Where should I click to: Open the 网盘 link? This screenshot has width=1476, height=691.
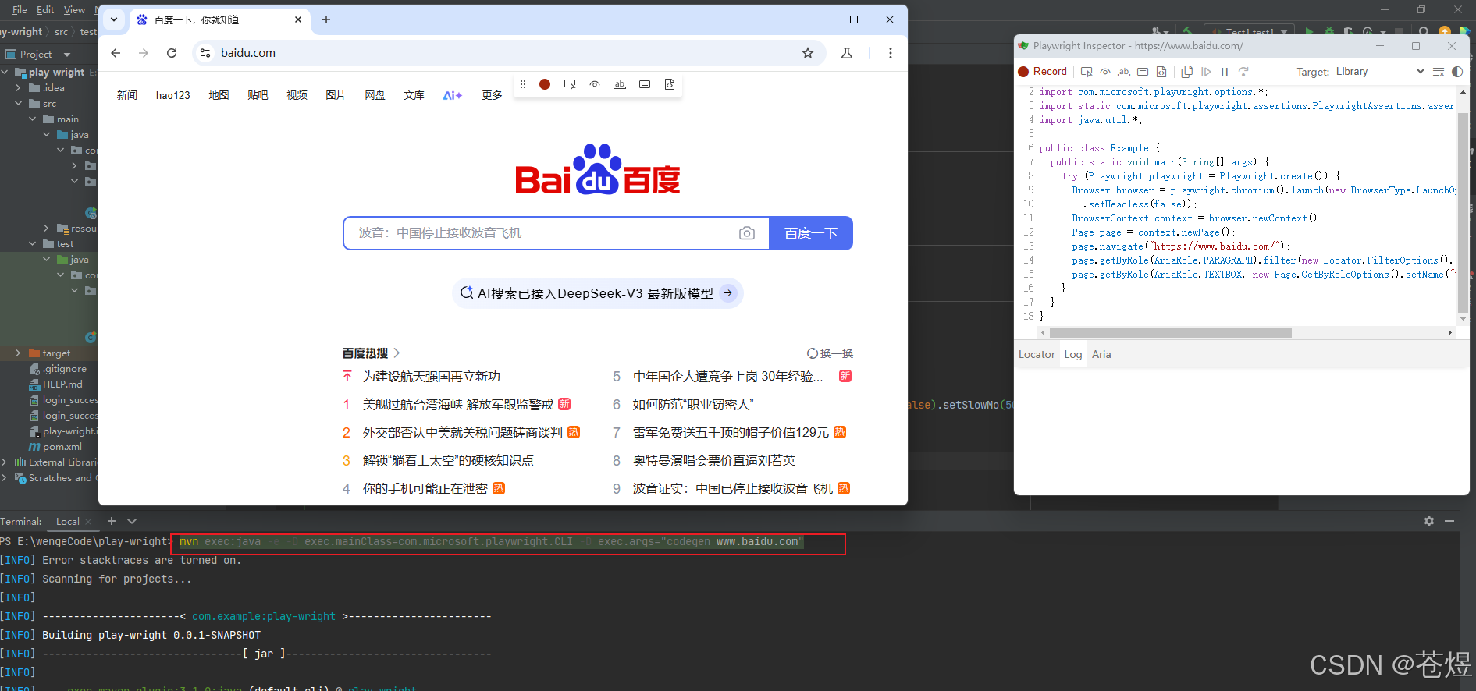pos(375,95)
